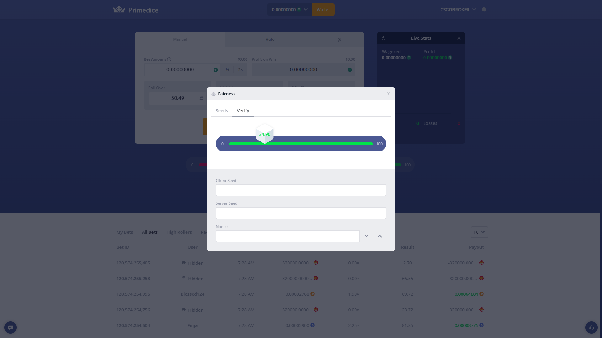Click the coin icon on Finja's payout

click(482, 325)
